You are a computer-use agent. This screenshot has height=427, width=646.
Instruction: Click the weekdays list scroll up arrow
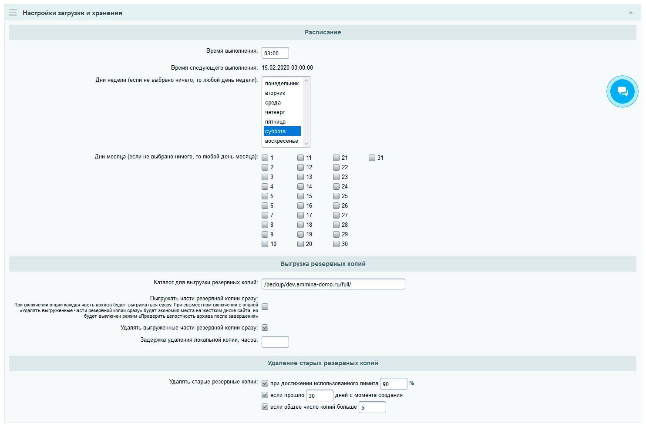point(306,81)
